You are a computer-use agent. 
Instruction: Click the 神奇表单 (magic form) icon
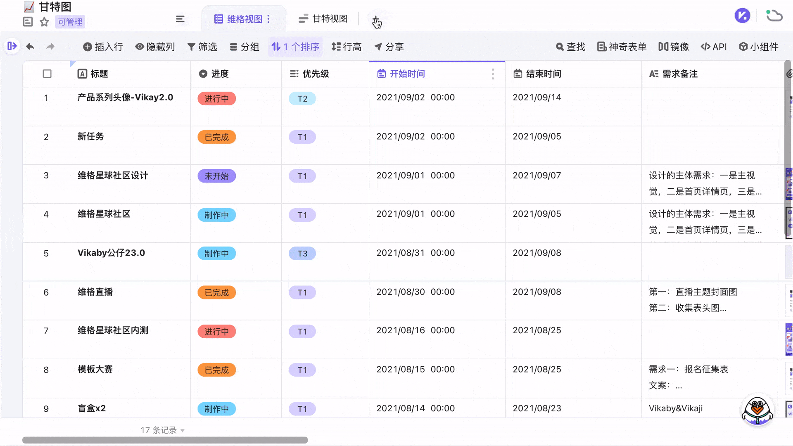(x=621, y=47)
